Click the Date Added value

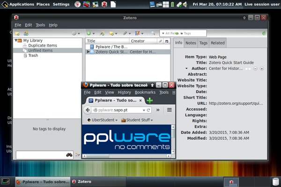(229, 132)
